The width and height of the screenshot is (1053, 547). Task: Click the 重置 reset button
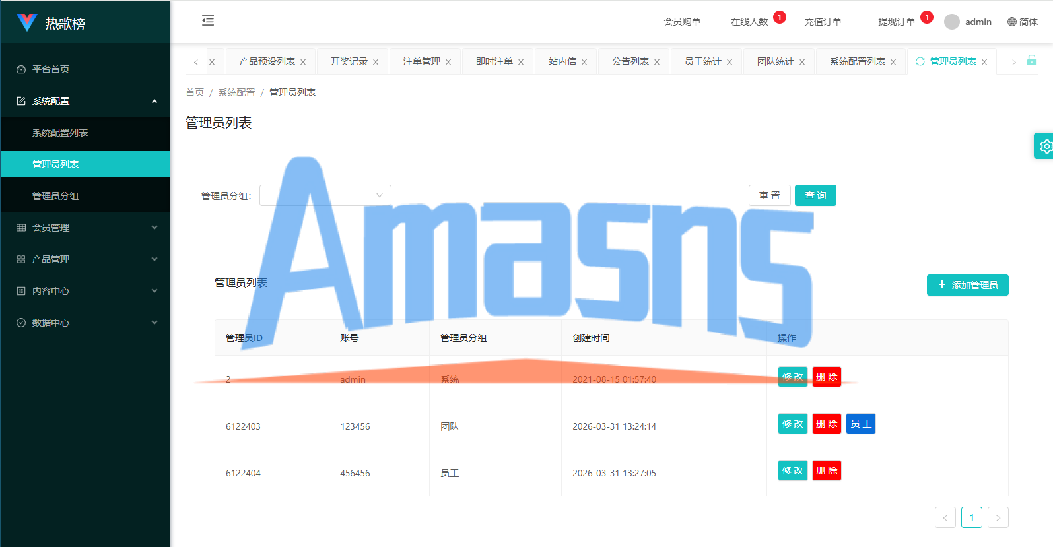(x=770, y=195)
